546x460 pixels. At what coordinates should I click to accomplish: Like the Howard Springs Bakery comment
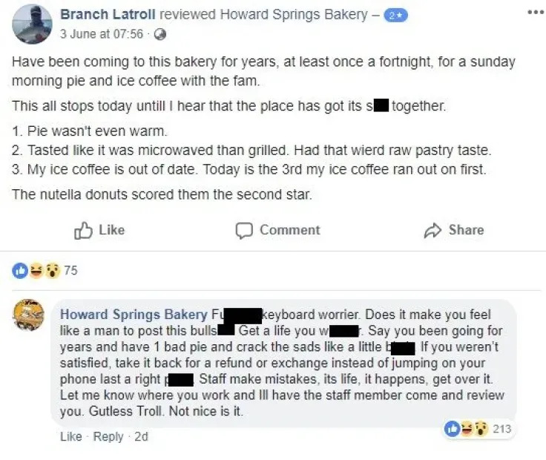pyautogui.click(x=69, y=437)
